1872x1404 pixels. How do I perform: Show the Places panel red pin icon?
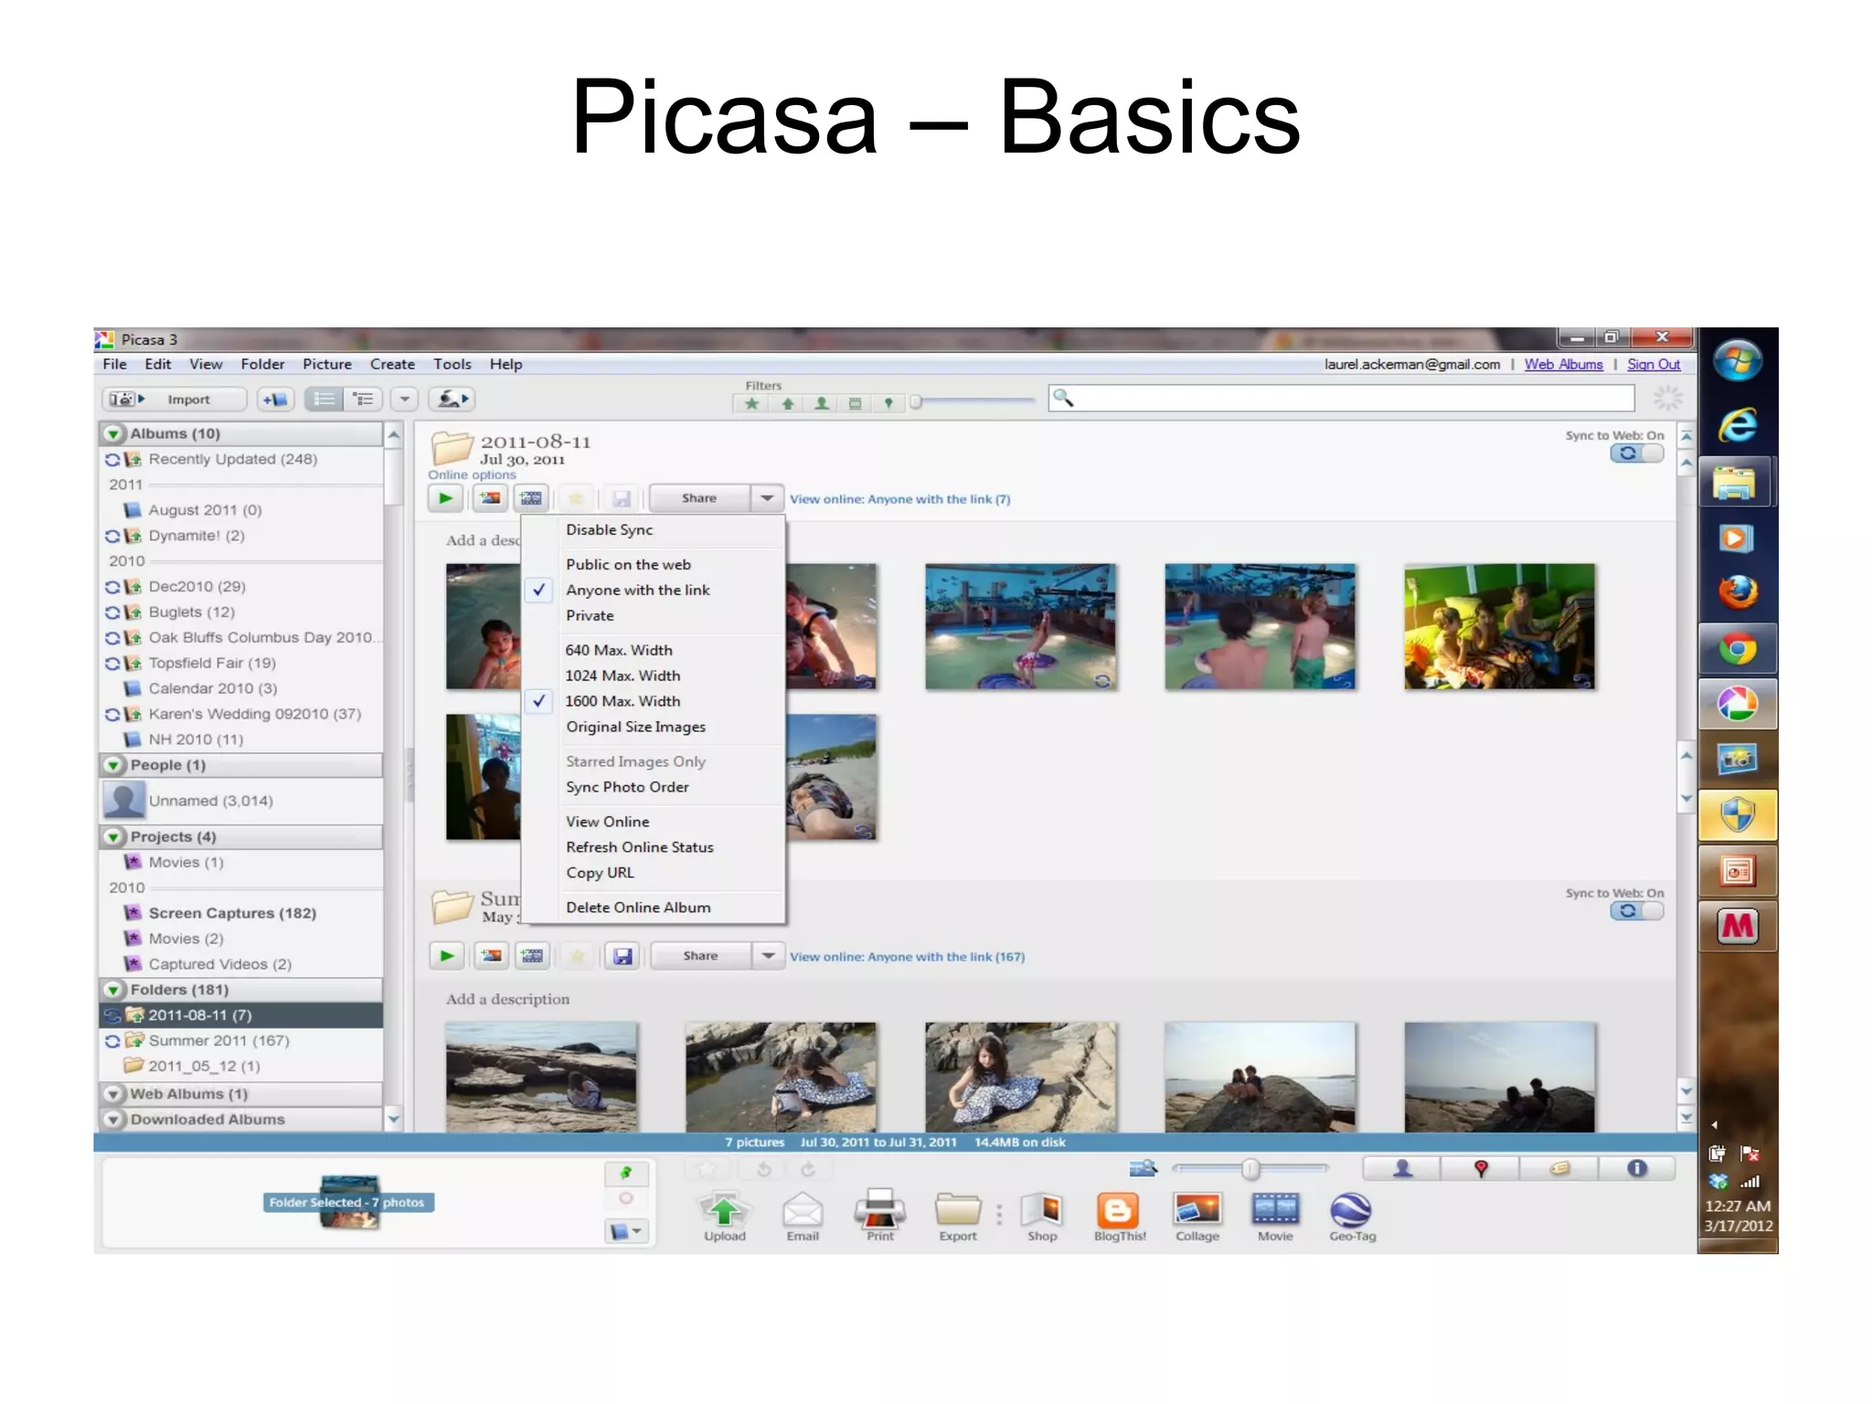pos(1481,1168)
